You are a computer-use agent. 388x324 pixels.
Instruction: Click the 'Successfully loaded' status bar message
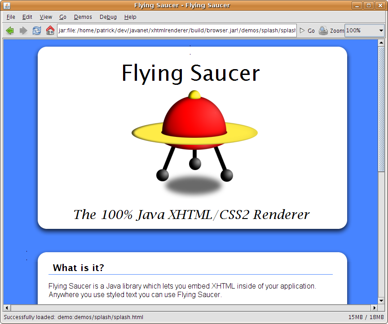tap(74, 317)
